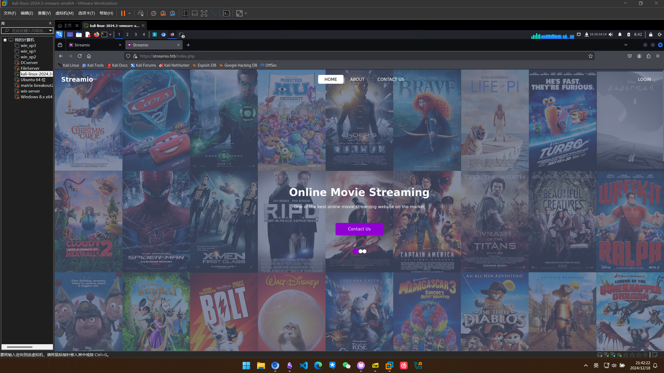This screenshot has height=373, width=664.
Task: Open the 虚拟机(M) menu
Action: coord(64,13)
